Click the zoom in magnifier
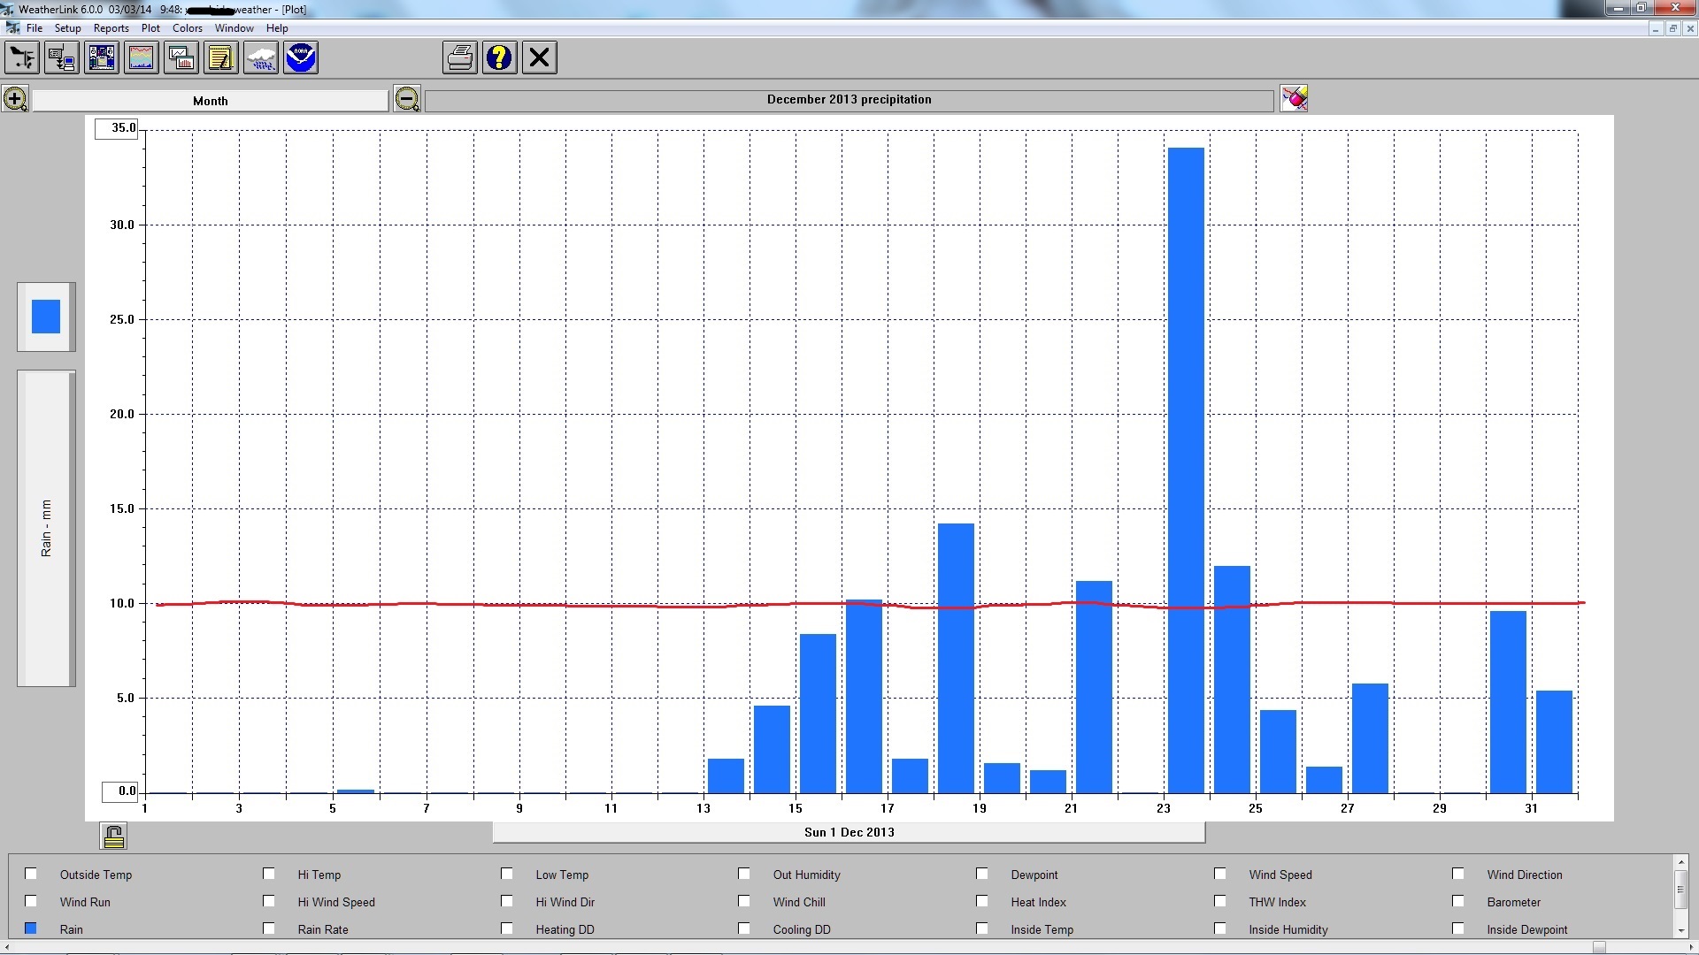The image size is (1699, 955). pos(15,99)
